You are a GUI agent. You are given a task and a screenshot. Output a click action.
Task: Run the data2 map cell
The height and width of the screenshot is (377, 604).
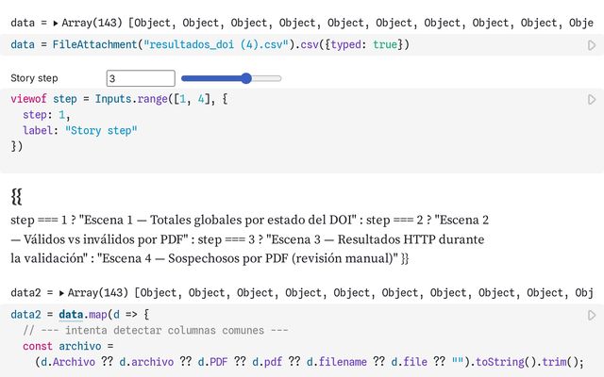(592, 315)
